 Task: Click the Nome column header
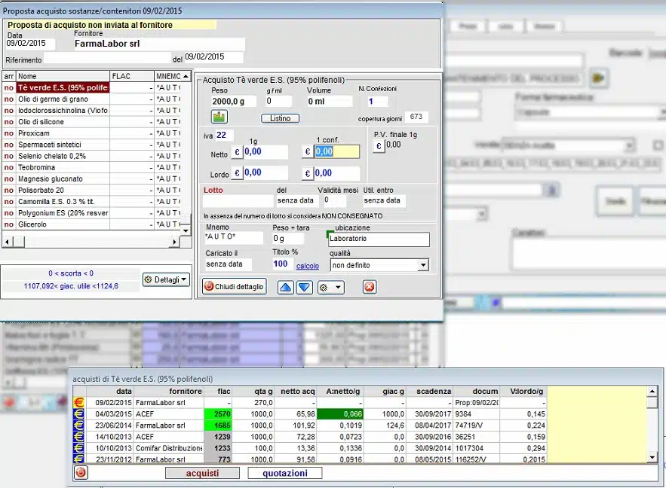(63, 76)
